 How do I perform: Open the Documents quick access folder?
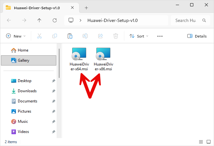pos(29,101)
